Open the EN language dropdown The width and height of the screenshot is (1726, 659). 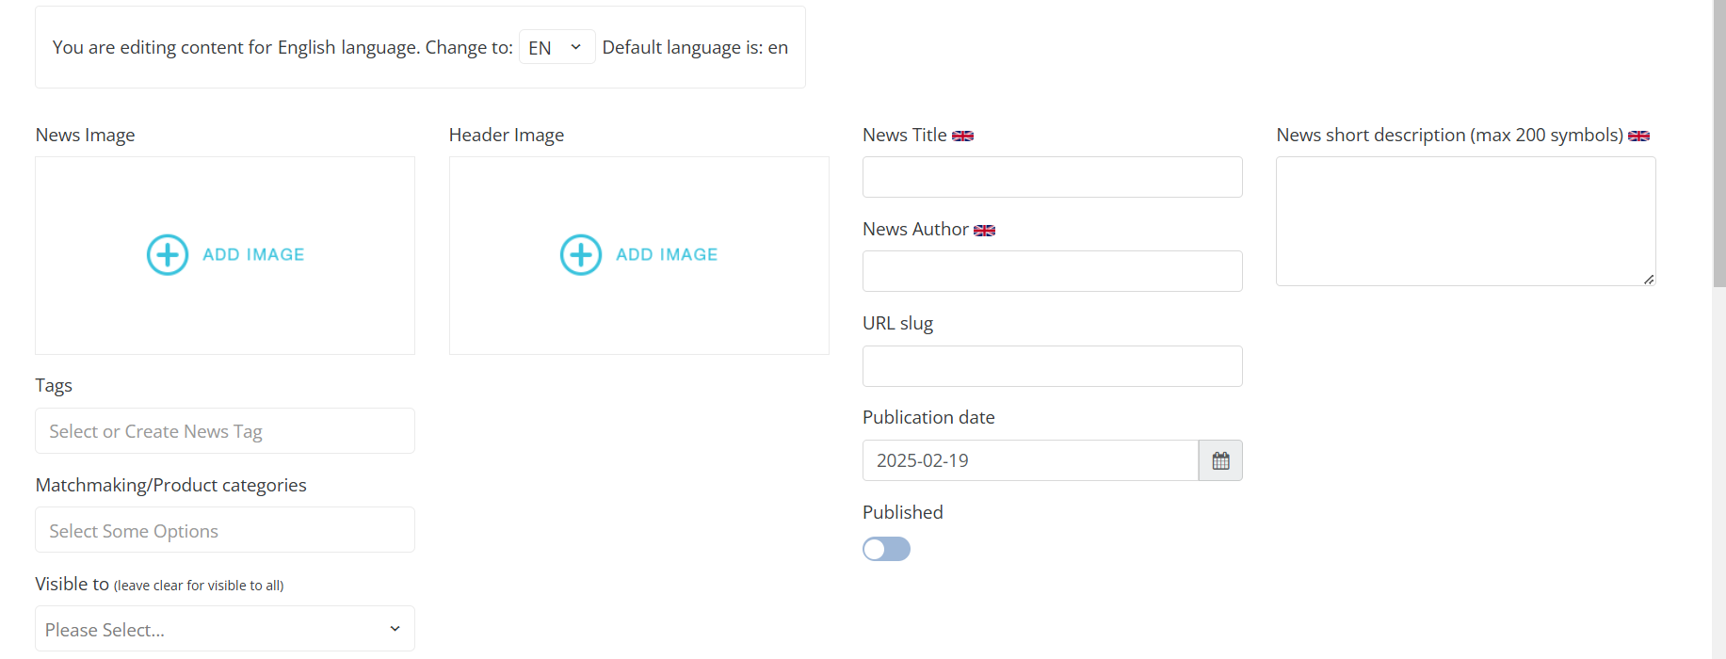[x=557, y=47]
